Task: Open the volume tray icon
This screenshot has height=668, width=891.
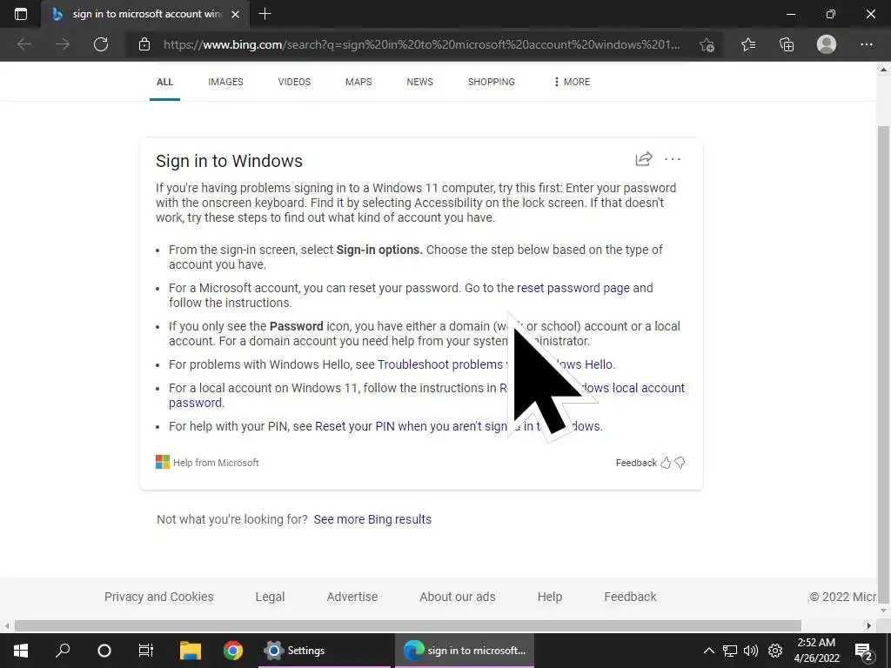Action: [x=751, y=651]
